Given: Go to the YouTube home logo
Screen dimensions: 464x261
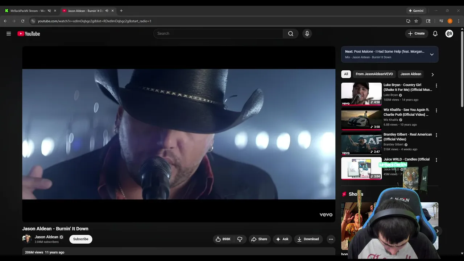Looking at the screenshot, I should click(29, 34).
